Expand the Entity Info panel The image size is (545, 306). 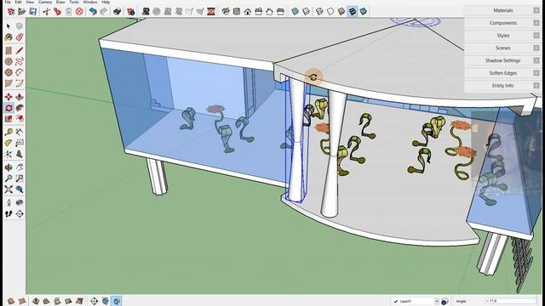pyautogui.click(x=502, y=85)
